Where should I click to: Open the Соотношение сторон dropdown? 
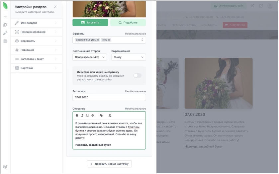click(x=90, y=57)
